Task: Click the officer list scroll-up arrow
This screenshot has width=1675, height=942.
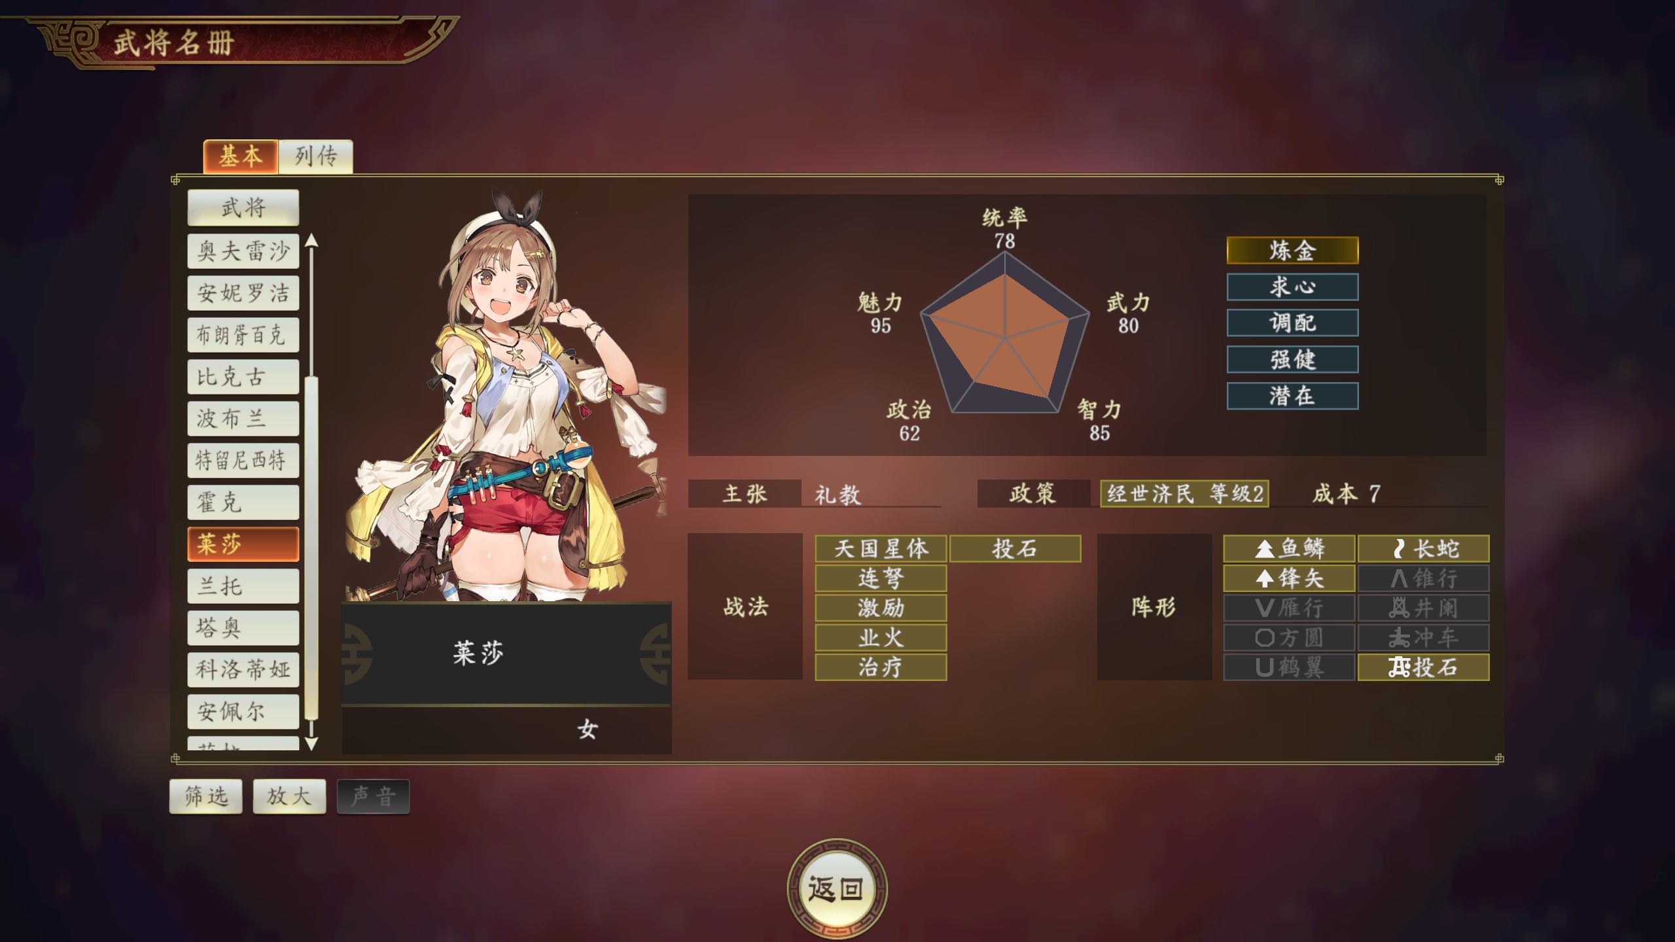Action: click(x=312, y=240)
